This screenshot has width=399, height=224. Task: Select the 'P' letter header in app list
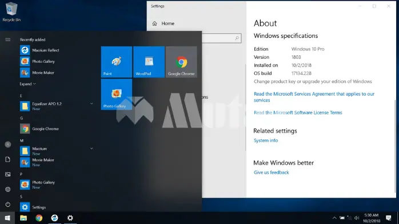(21, 174)
